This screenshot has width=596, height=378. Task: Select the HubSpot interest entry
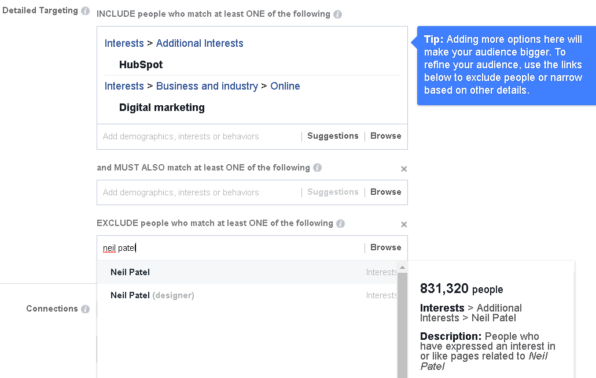141,65
